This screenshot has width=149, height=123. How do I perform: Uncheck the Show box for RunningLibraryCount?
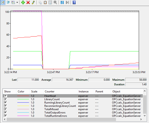click(5, 102)
